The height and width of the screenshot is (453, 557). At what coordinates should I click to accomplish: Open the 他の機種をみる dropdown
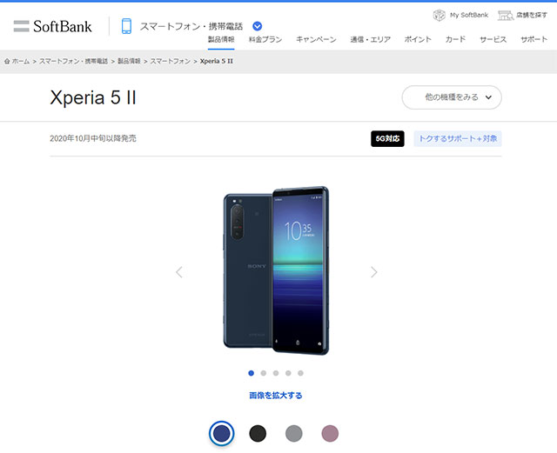(452, 97)
